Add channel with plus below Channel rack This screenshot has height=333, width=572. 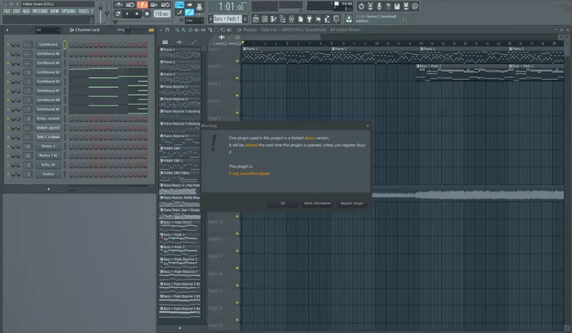[49, 189]
